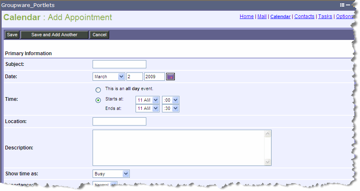Click the Description label
Image resolution: width=360 pixels, height=191 pixels.
click(x=19, y=148)
